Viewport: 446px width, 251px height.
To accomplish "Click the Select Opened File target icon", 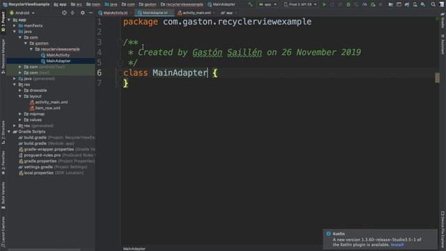I will click(x=64, y=13).
